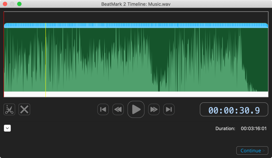Close the BeatMark 2 Timeline window
This screenshot has height=158, width=272.
click(5, 4)
